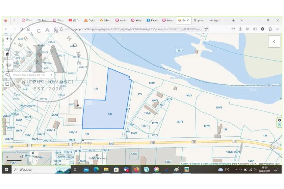Image resolution: width=284 pixels, height=189 pixels.
Task: Open the Leaflet attribution link
Action: tap(184, 163)
